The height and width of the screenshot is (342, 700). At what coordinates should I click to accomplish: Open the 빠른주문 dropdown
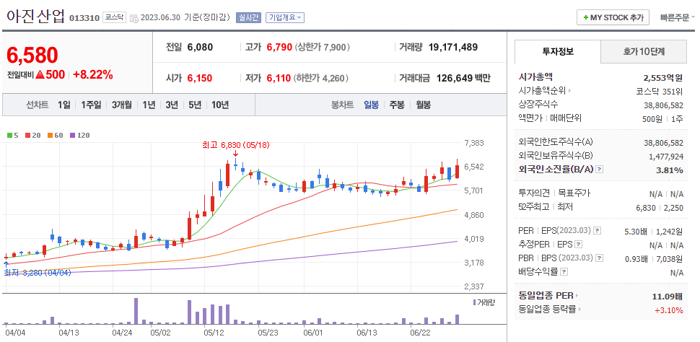pos(678,18)
